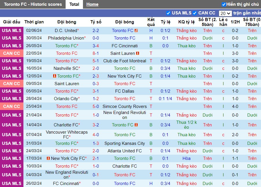Viewport: 261px width, 187px height.
Task: Click the 0:1 1/4 odds value
Action: 165,99
